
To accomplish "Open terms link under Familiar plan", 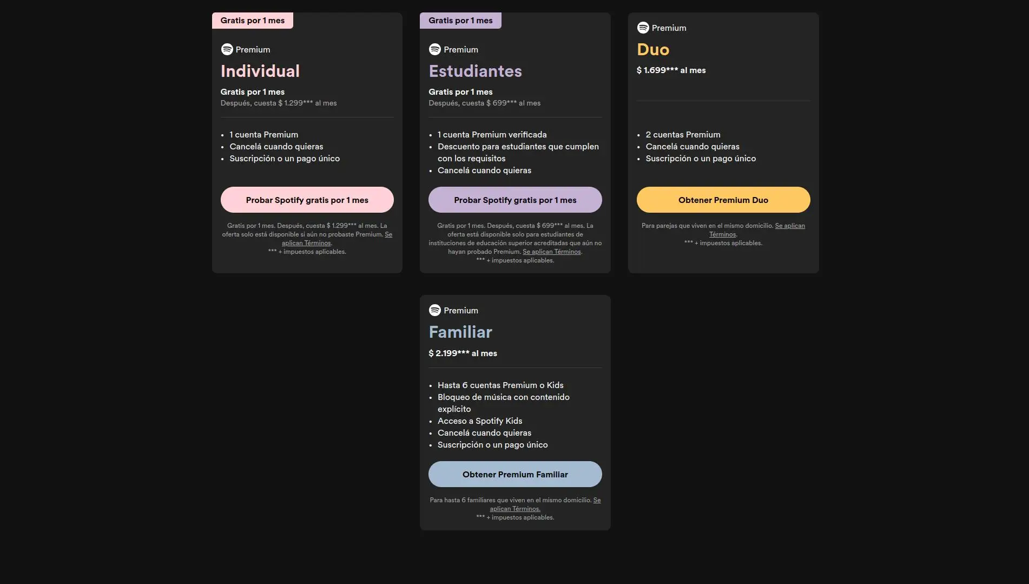I will click(515, 509).
